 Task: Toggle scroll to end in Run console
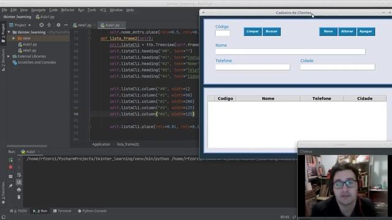(x=19, y=182)
